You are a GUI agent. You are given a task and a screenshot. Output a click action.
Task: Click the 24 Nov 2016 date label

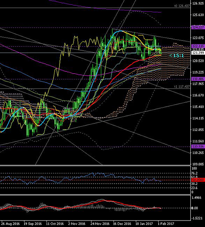pos(100,224)
